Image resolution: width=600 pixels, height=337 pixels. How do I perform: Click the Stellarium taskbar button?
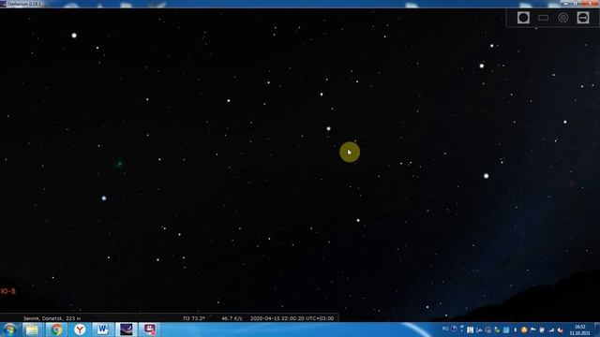point(127,330)
